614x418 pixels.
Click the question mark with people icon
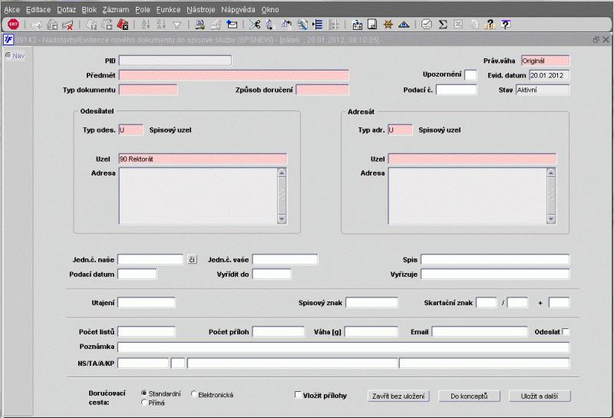tap(490, 25)
